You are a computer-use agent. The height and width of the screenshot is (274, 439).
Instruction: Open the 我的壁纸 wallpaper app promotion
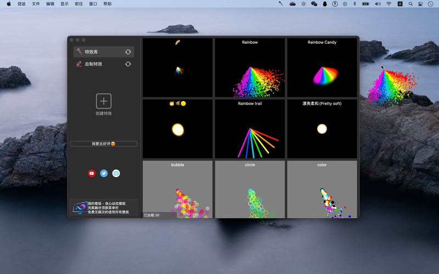(x=104, y=208)
